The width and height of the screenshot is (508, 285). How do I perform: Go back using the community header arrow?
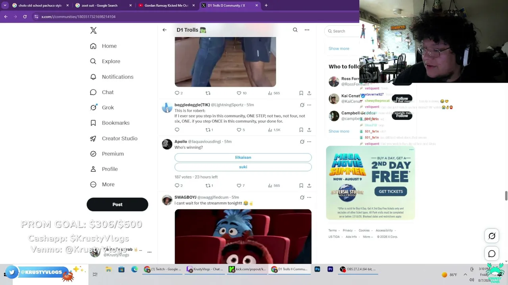coord(164,30)
